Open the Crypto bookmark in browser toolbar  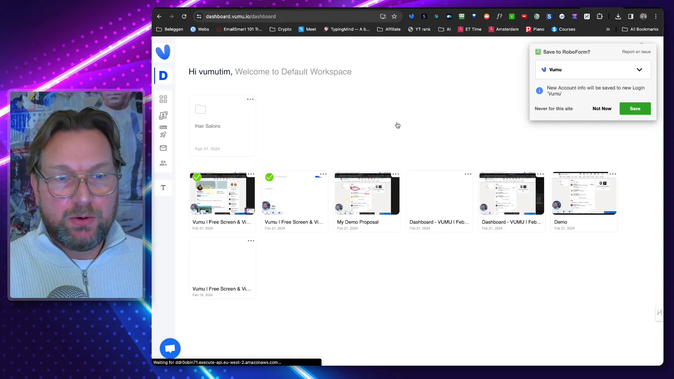(x=284, y=29)
